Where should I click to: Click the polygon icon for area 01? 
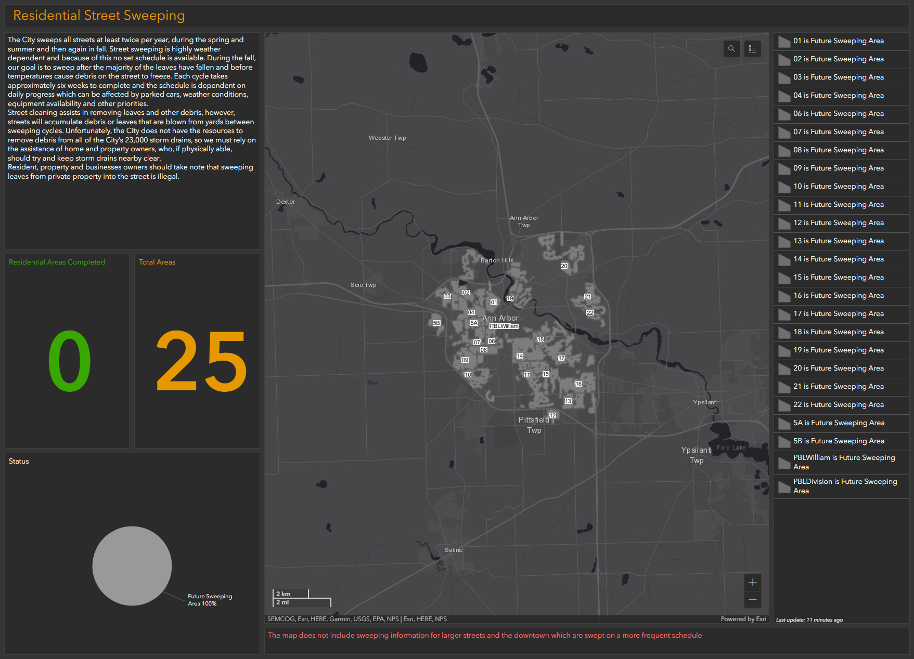784,42
